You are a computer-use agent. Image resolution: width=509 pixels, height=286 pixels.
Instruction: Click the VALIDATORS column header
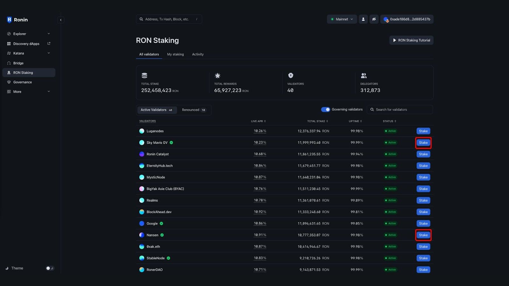click(148, 121)
